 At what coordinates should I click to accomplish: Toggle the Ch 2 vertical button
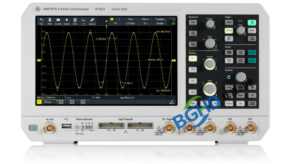point(193,69)
